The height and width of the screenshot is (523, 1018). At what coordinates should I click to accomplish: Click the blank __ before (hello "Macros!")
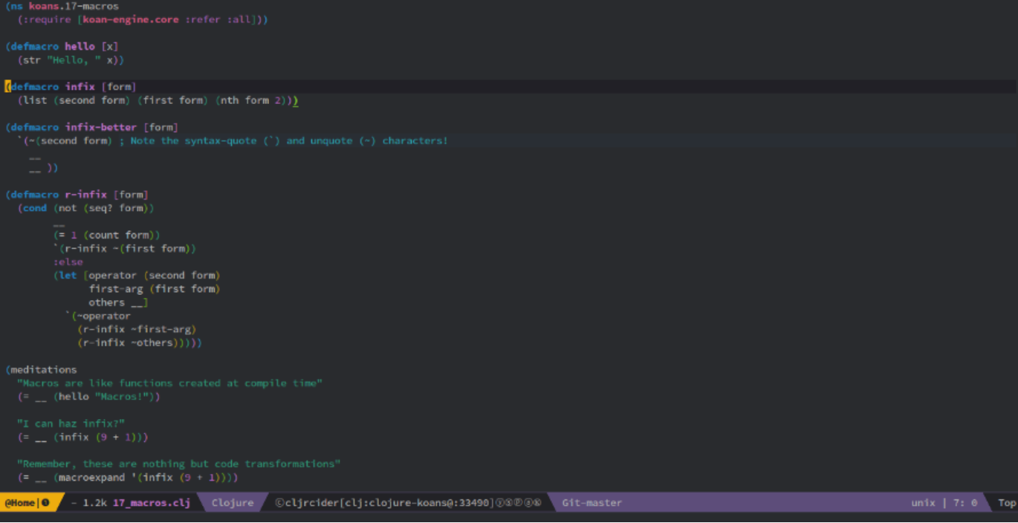tap(41, 397)
